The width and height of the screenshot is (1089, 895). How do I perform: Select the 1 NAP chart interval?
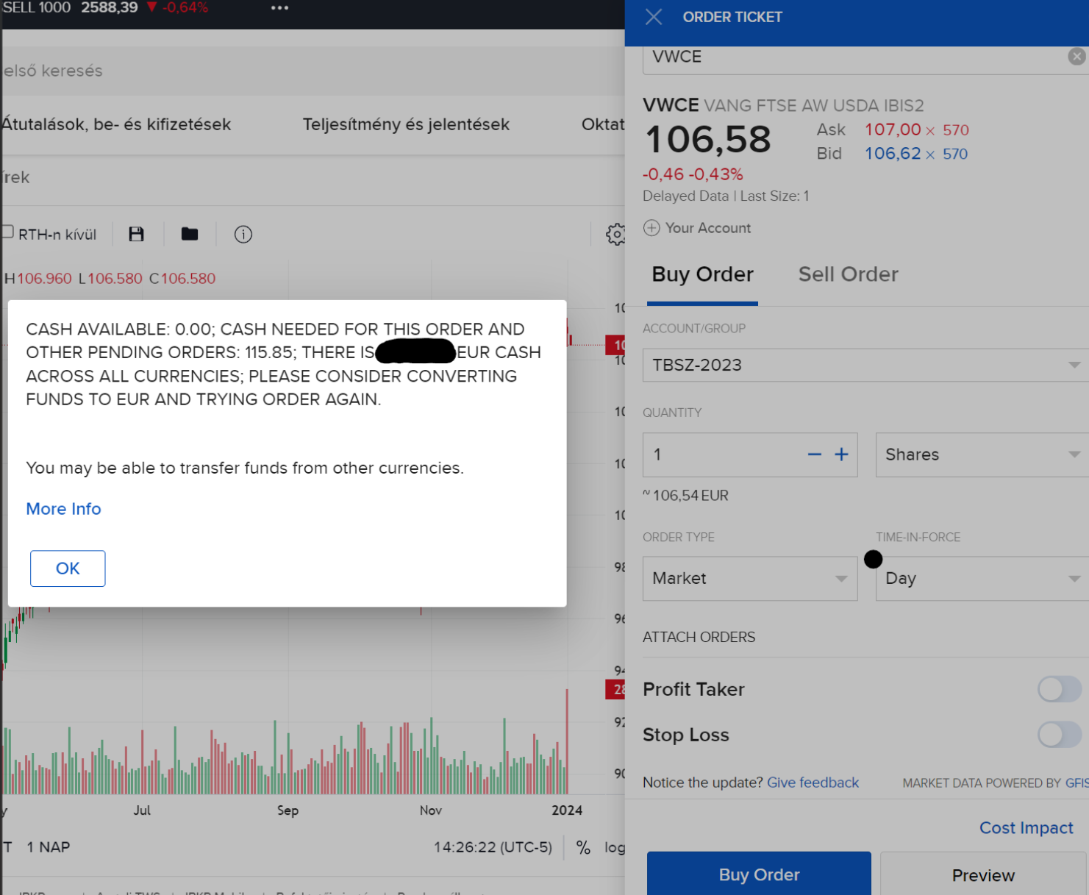point(49,847)
